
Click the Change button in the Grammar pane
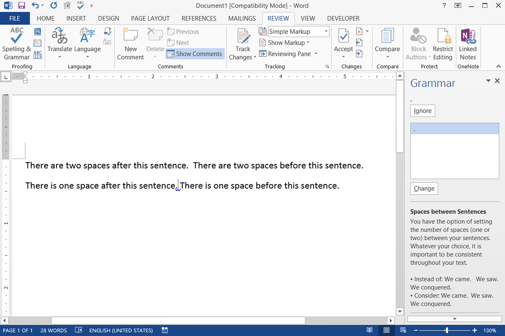click(424, 188)
